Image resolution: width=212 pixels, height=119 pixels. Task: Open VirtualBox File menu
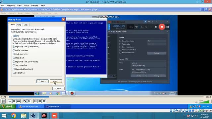(x=3, y=6)
